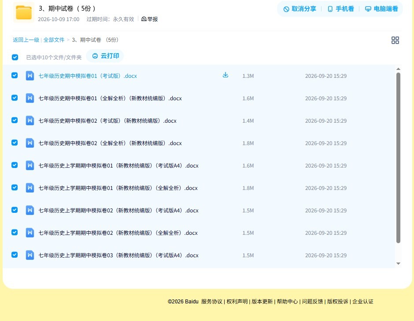Click Word icon of 期中模拟卷02（考试版）.docx
The width and height of the screenshot is (414, 321).
click(30, 120)
